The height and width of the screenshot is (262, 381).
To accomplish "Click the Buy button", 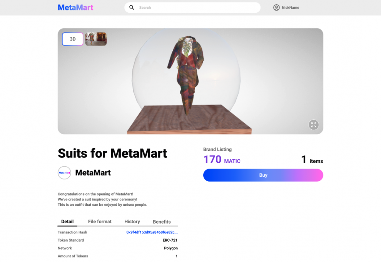I will 263,175.
